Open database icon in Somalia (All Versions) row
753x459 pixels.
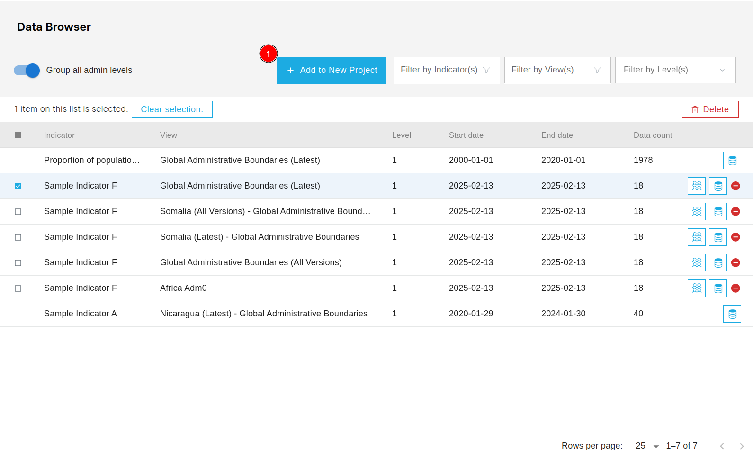click(x=718, y=211)
